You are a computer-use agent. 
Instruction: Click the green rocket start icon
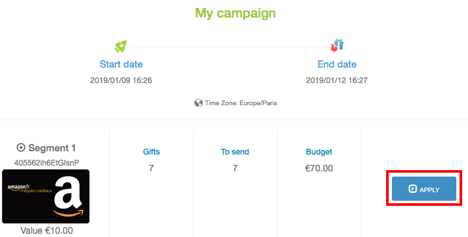click(121, 47)
